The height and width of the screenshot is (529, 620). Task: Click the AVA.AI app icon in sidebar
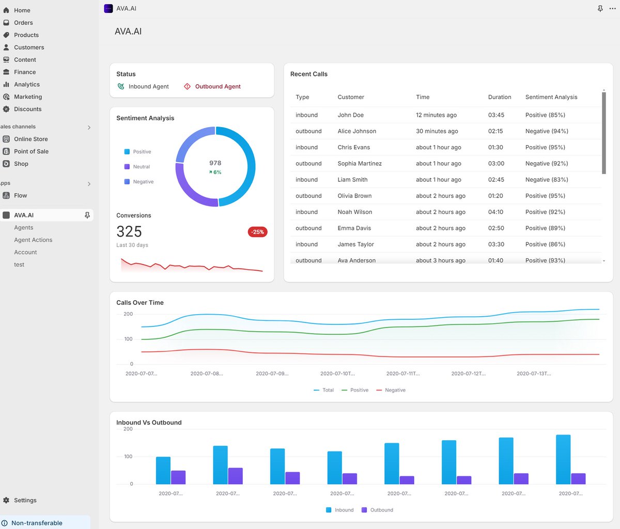[6, 215]
